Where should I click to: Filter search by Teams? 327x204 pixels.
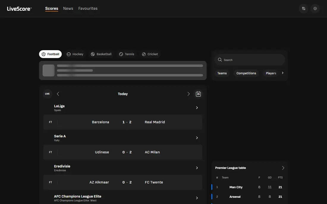pos(222,73)
